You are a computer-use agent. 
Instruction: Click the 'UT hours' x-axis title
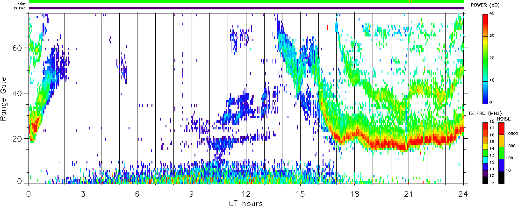pos(246,203)
